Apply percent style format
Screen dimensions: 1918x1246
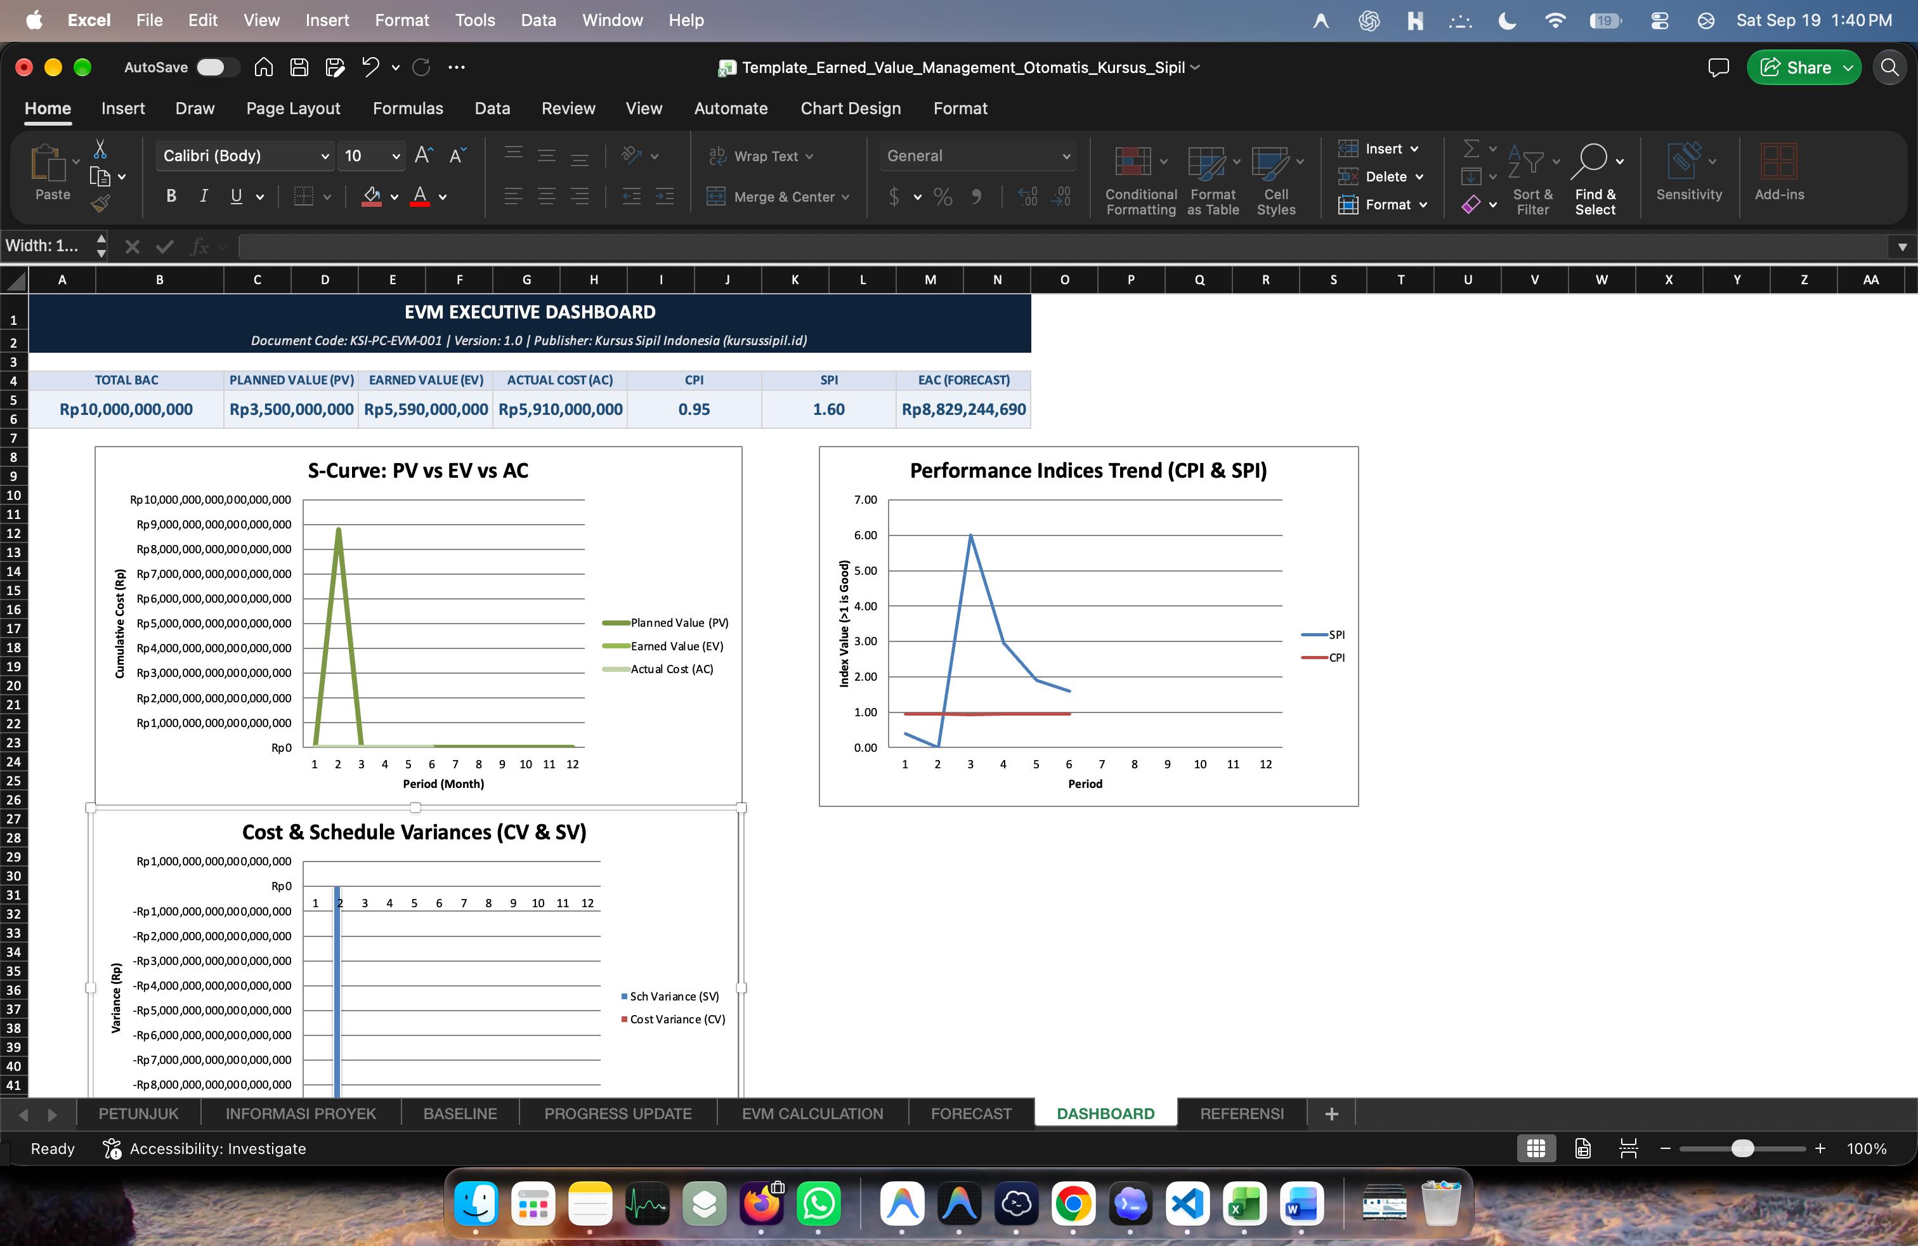pyautogui.click(x=943, y=197)
